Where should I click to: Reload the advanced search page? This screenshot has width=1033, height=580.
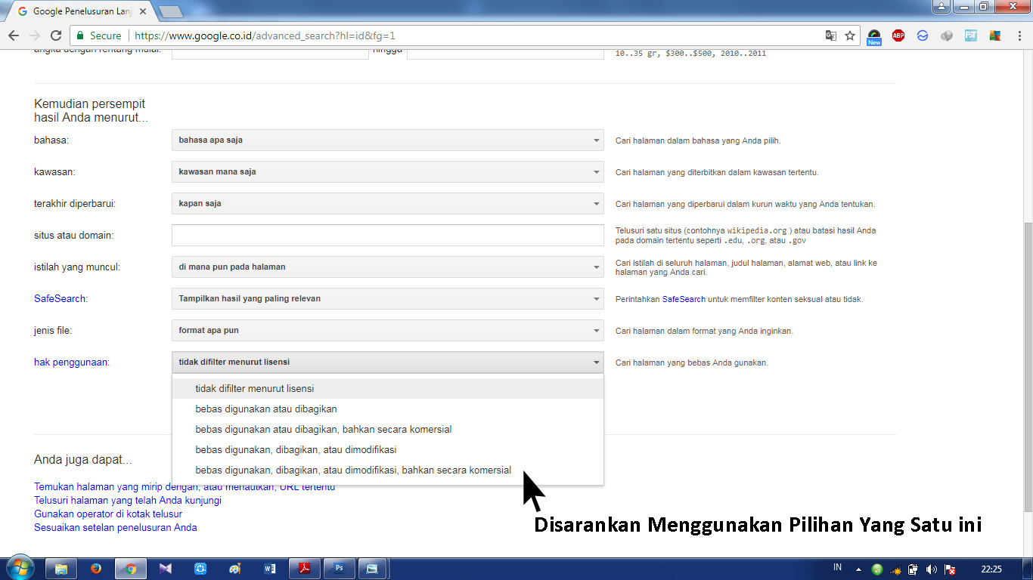pyautogui.click(x=56, y=35)
